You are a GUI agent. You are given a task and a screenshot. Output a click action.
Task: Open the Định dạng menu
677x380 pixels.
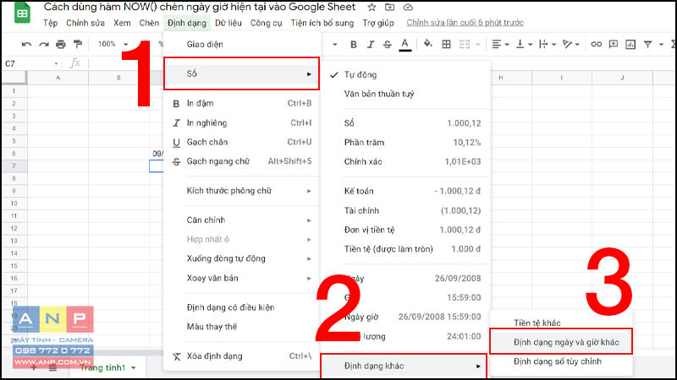(187, 23)
